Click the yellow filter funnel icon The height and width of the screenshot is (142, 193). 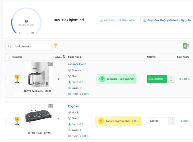coord(56,46)
